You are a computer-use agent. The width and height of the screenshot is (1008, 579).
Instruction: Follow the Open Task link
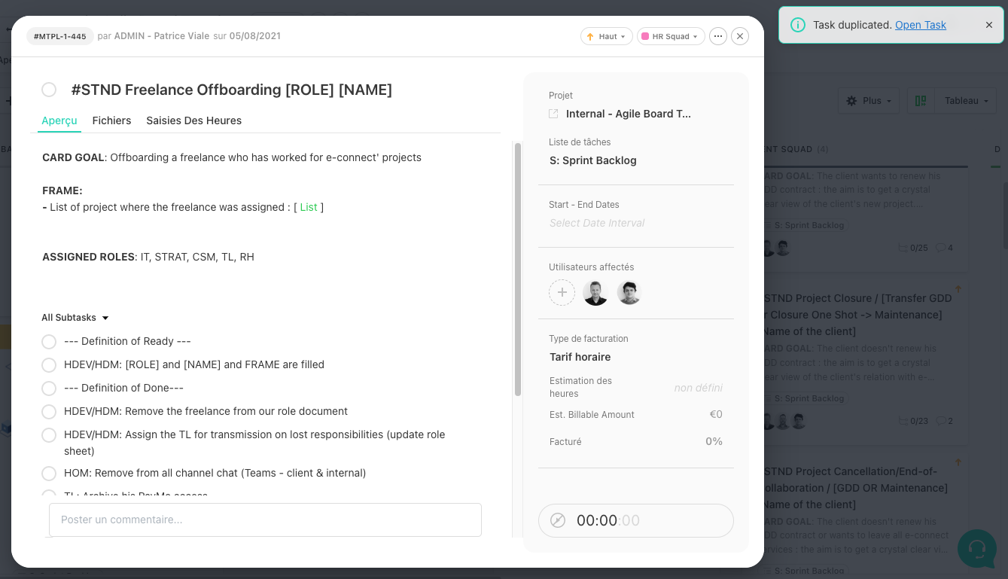(x=921, y=25)
